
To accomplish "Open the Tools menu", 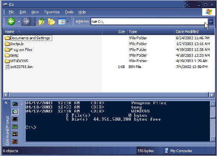I will click(69, 12).
